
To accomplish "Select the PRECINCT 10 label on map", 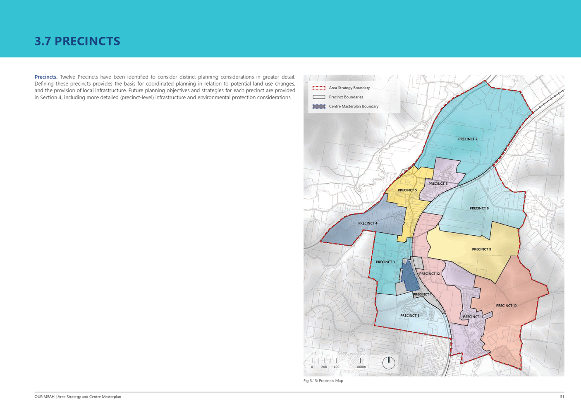I will (x=506, y=306).
